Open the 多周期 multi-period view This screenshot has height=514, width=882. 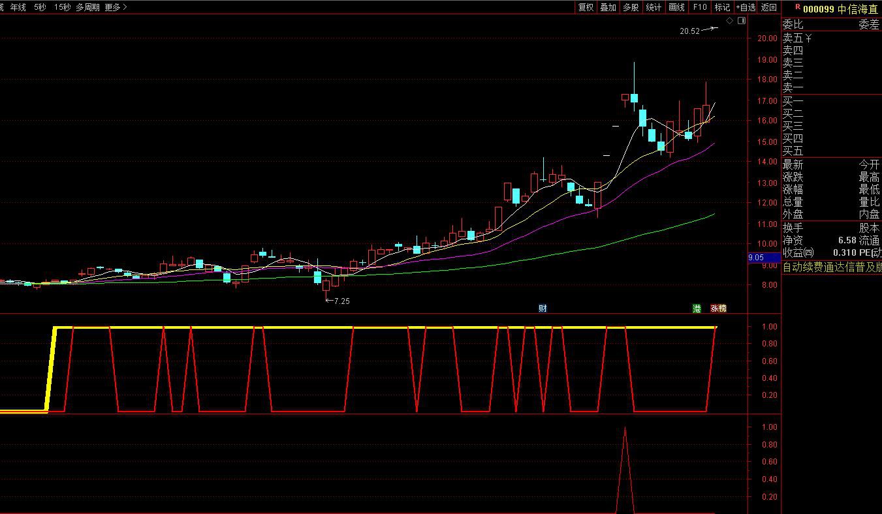[x=88, y=7]
